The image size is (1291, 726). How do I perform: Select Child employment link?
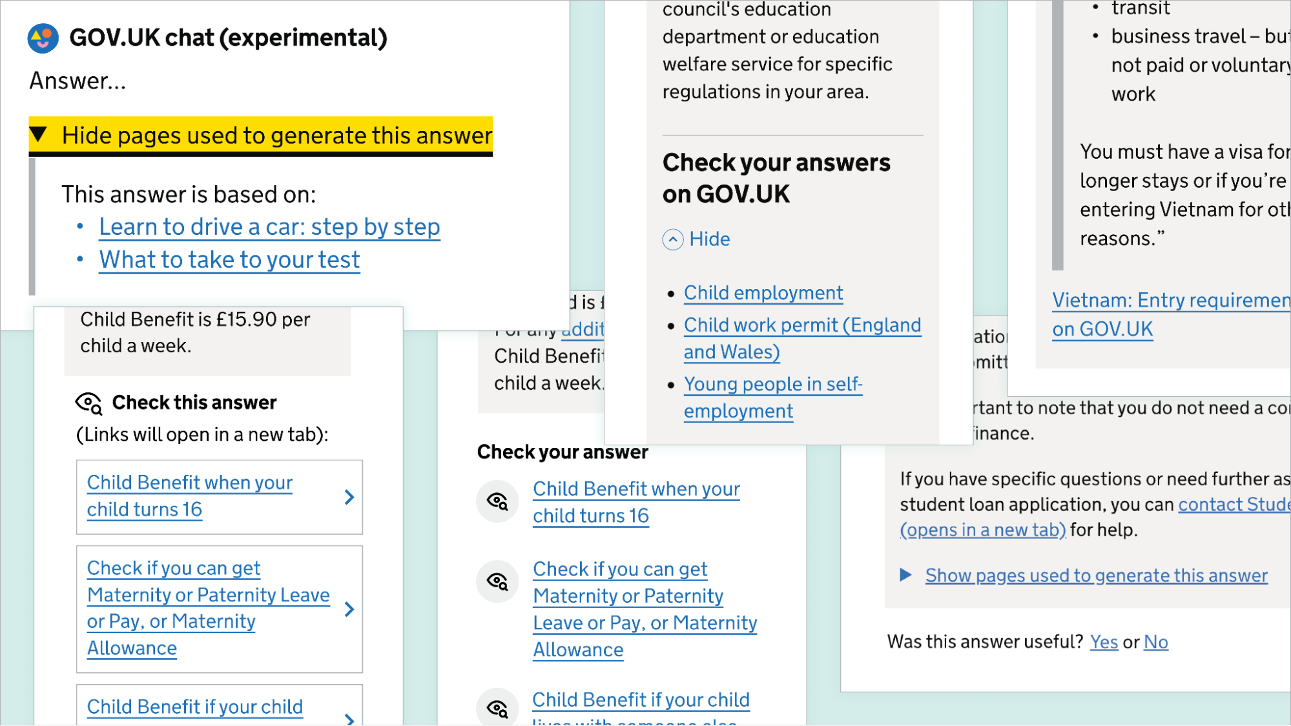(x=763, y=292)
